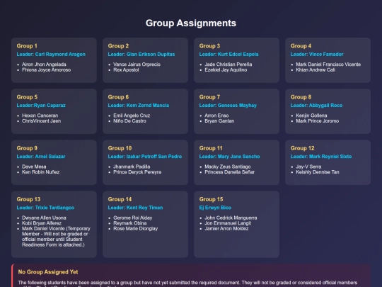Click leader Mark Reyniel Sixto
This screenshot has width=382, height=287.
pos(330,157)
